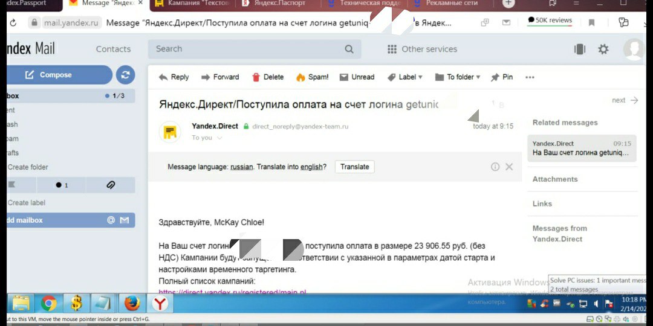Image resolution: width=653 pixels, height=326 pixels.
Task: Close the translation prompt bar
Action: click(x=509, y=167)
